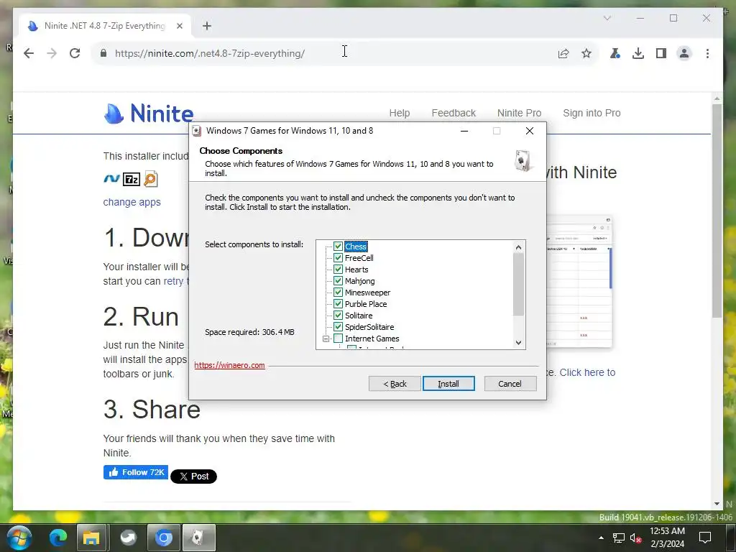Click the installer title bar cards icon
The height and width of the screenshot is (552, 736).
point(197,131)
